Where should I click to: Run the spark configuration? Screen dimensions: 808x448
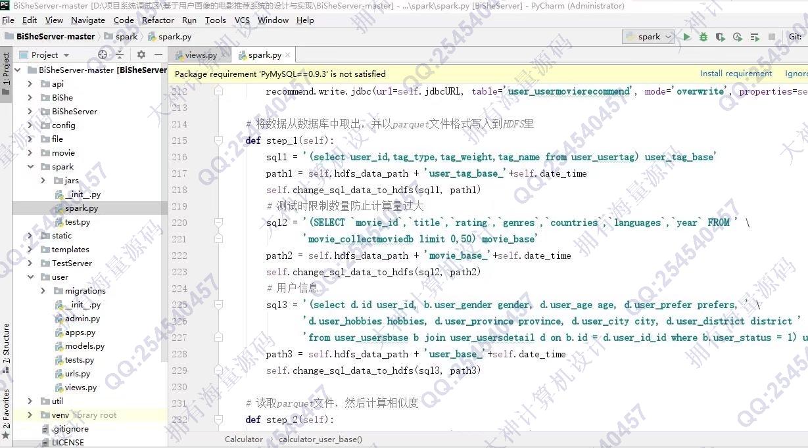click(x=686, y=37)
